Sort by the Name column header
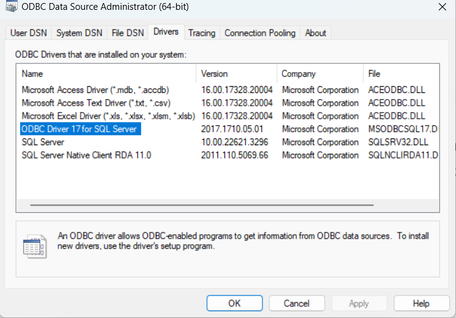This screenshot has width=456, height=318. [107, 74]
